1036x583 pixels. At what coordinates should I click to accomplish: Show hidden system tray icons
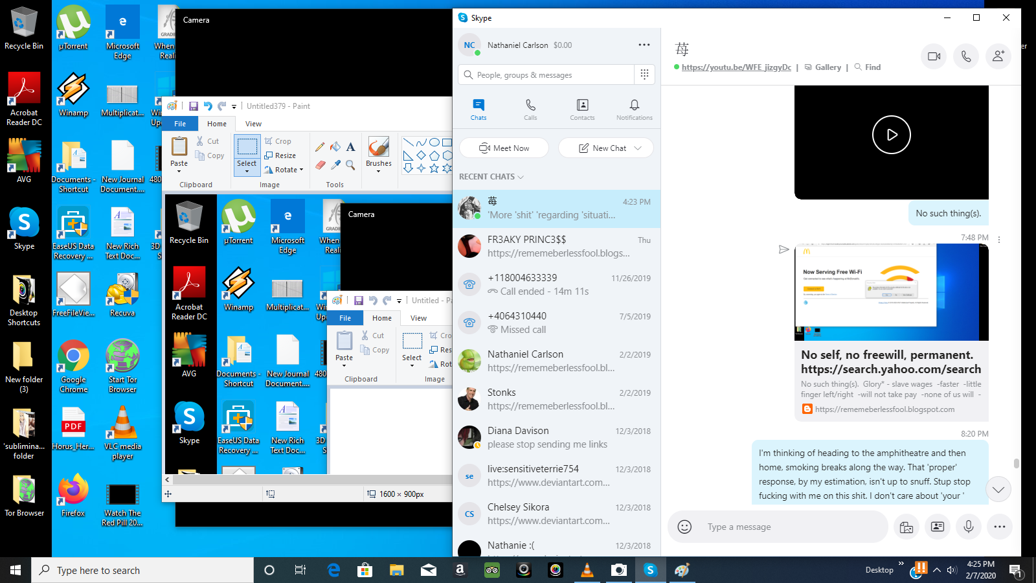point(936,570)
